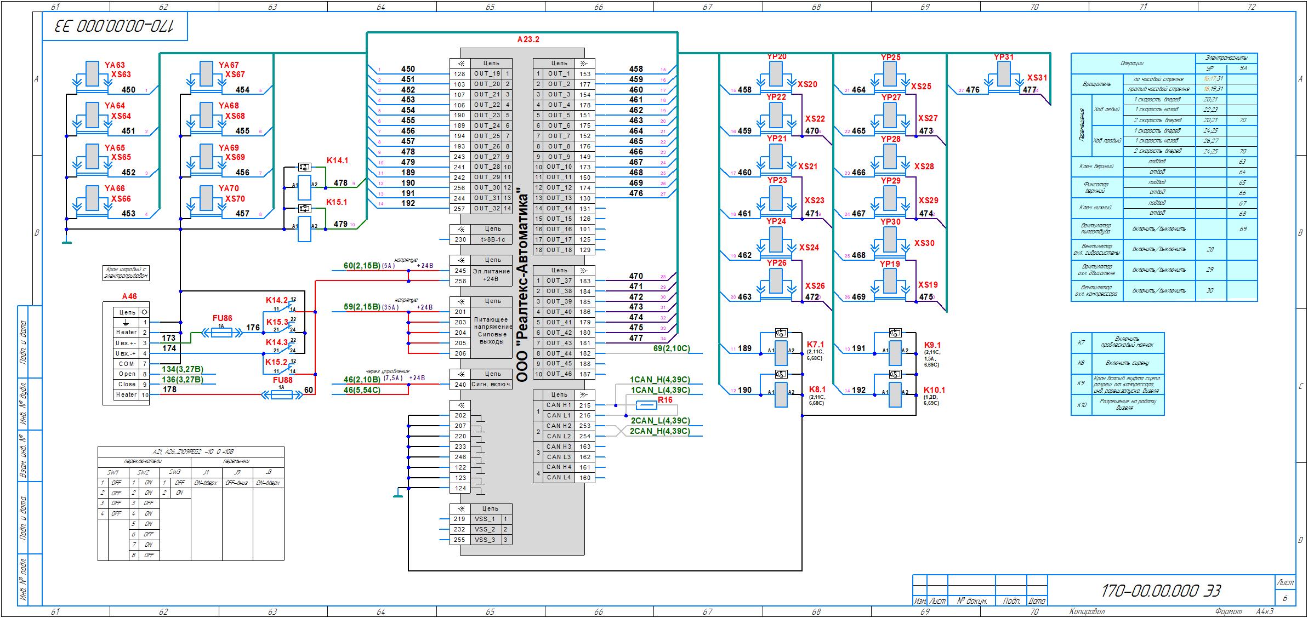
Task: Select the YP20 valve coil symbol
Action: tap(776, 73)
